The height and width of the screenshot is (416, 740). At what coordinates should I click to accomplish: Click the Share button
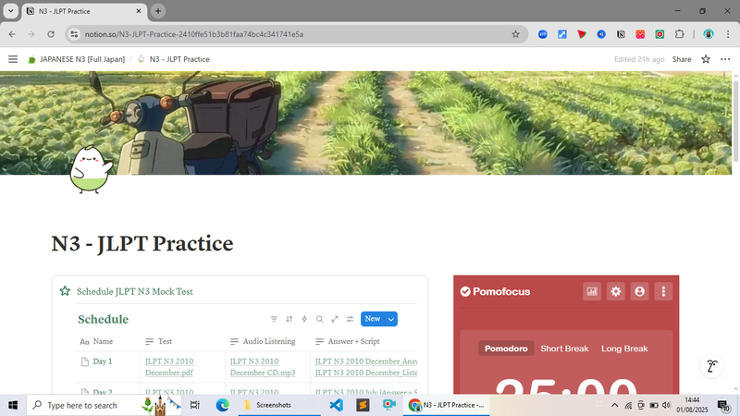point(682,59)
